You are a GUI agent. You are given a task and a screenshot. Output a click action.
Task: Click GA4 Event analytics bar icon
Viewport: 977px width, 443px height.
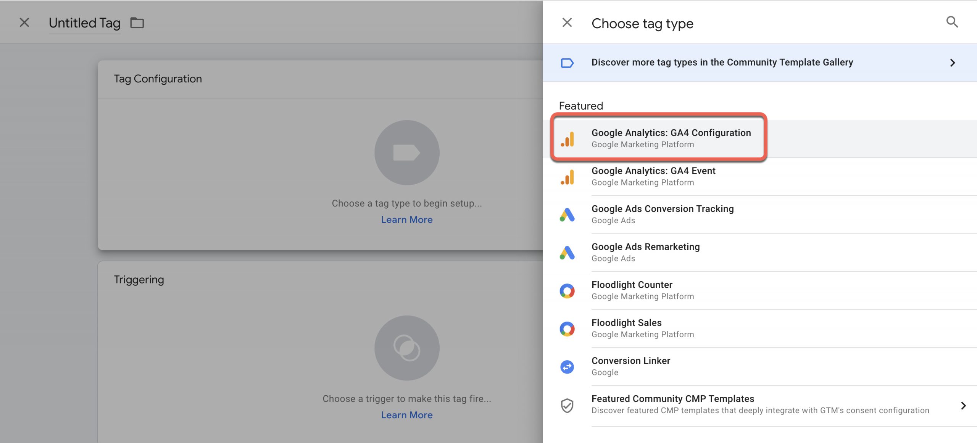coord(567,177)
